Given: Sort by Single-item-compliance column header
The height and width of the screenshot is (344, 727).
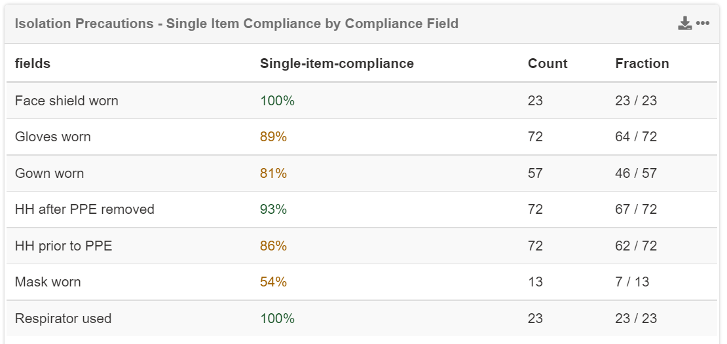Looking at the screenshot, I should 337,63.
